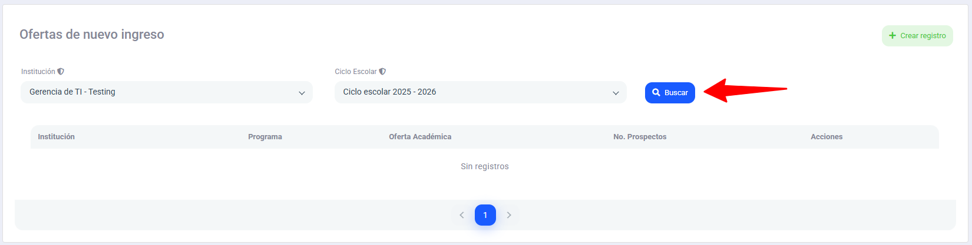Viewport: 972px width, 245px height.
Task: Click the Institución column header
Action: pos(57,137)
